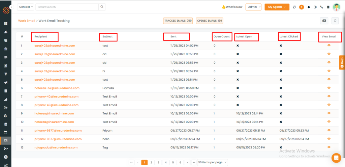Expand the sidebar with the arrow toggle
Image resolution: width=345 pixels, height=167 pixels.
point(12,7)
